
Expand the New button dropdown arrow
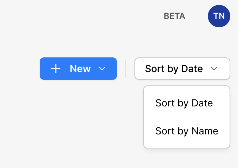(102, 69)
